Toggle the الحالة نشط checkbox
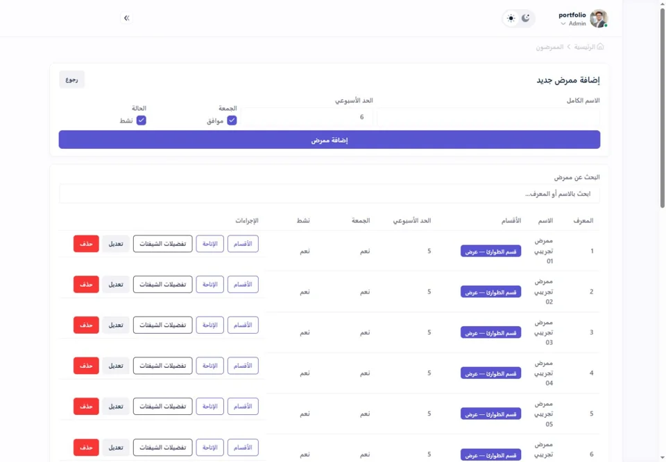 pyautogui.click(x=142, y=121)
